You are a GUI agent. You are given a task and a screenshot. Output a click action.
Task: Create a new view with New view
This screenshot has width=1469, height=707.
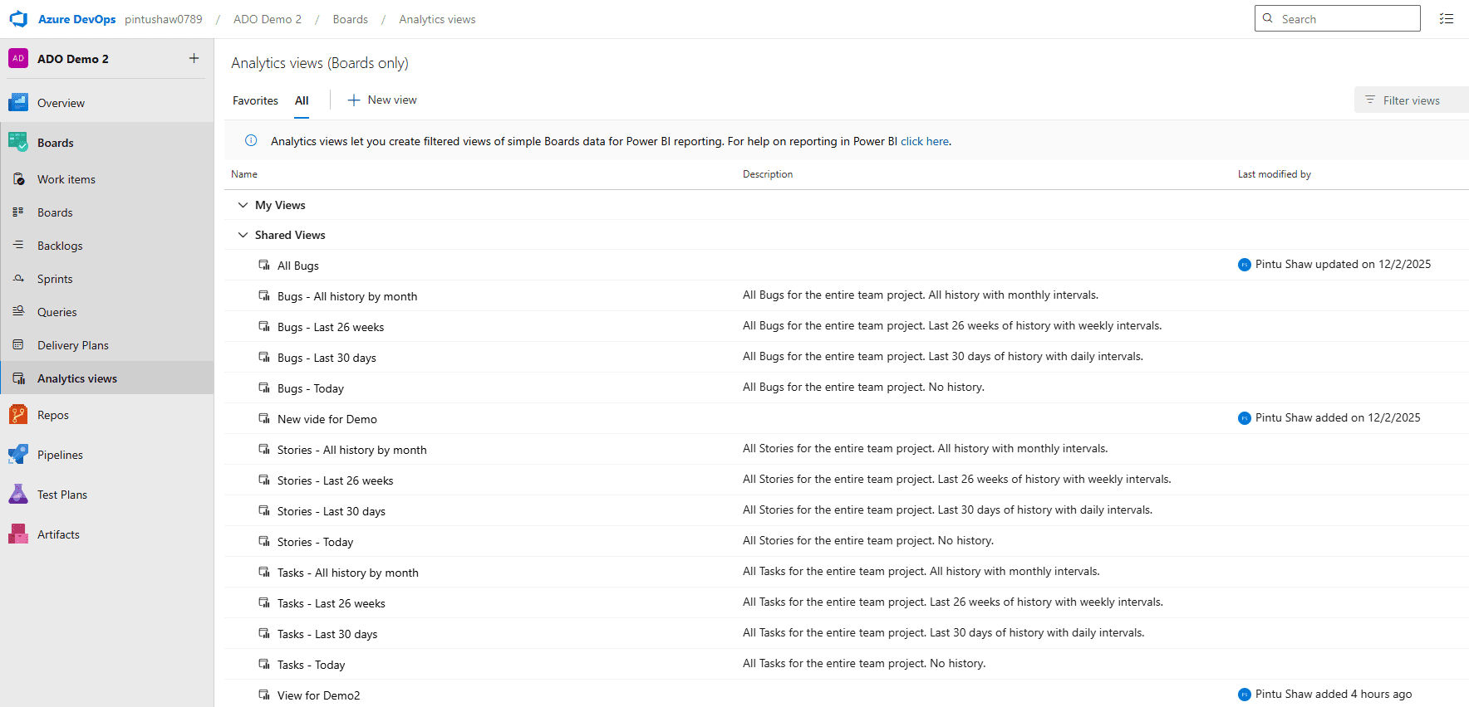pos(382,100)
